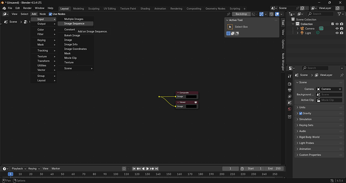This screenshot has height=183, width=346.
Task: Open the Scene submenu in Input menu
Action: point(75,68)
